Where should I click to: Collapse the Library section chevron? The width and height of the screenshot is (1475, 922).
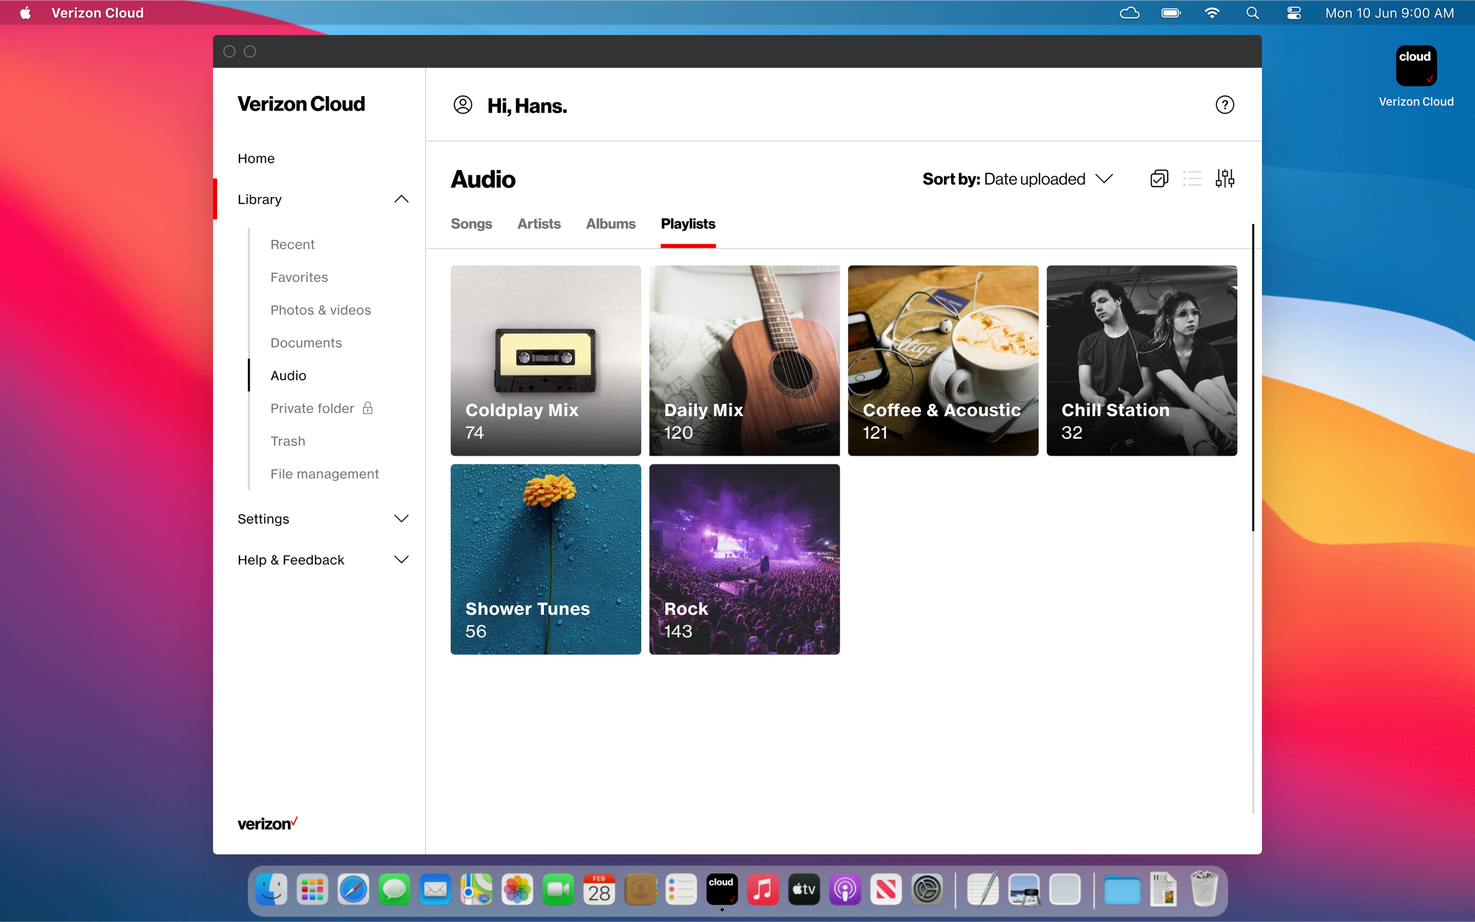[401, 199]
